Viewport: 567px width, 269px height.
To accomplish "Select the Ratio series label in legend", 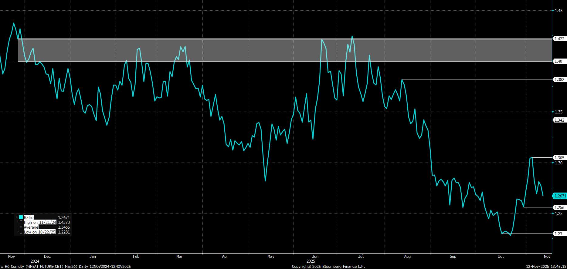I will [29, 217].
